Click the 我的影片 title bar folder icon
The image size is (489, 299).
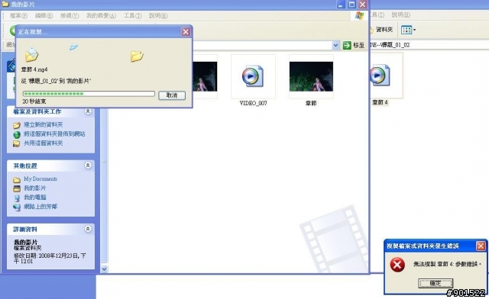pos(5,4)
